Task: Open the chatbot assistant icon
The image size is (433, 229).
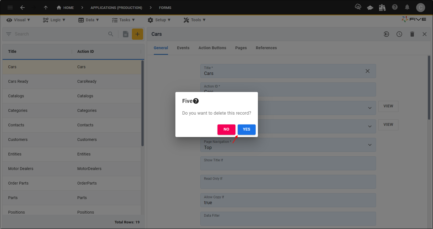Action: pyautogui.click(x=370, y=8)
